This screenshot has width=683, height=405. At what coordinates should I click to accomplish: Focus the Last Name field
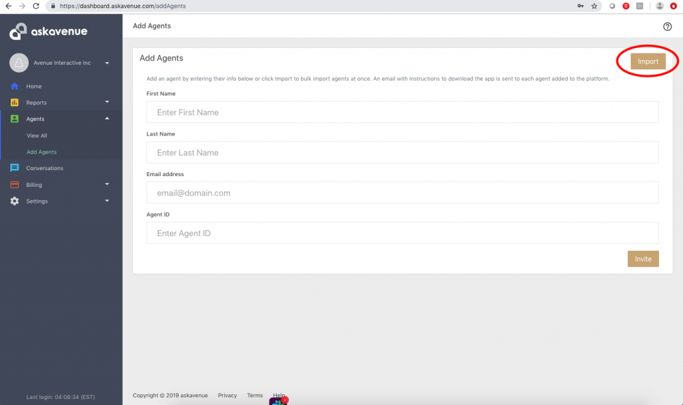coord(402,153)
